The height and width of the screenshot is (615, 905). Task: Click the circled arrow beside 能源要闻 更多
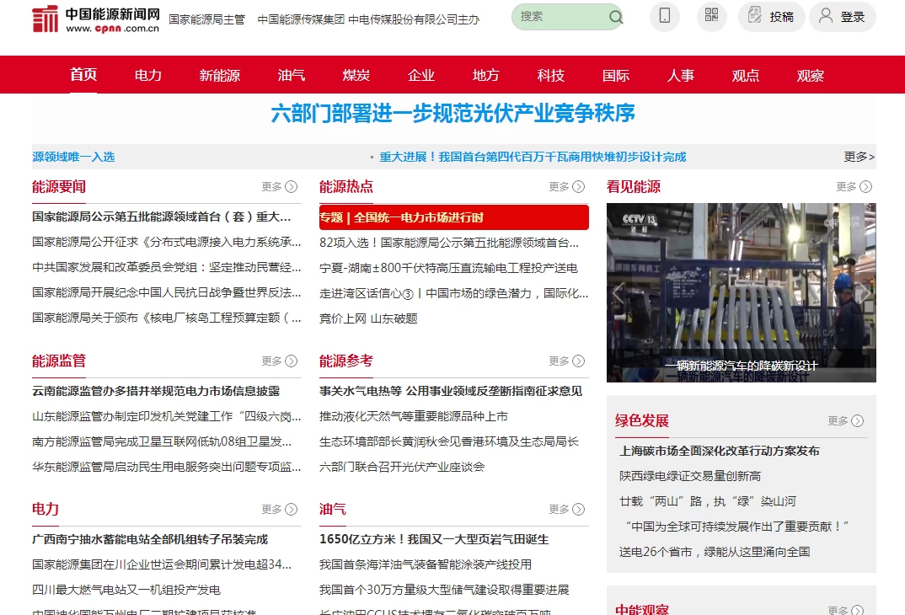[x=291, y=187]
